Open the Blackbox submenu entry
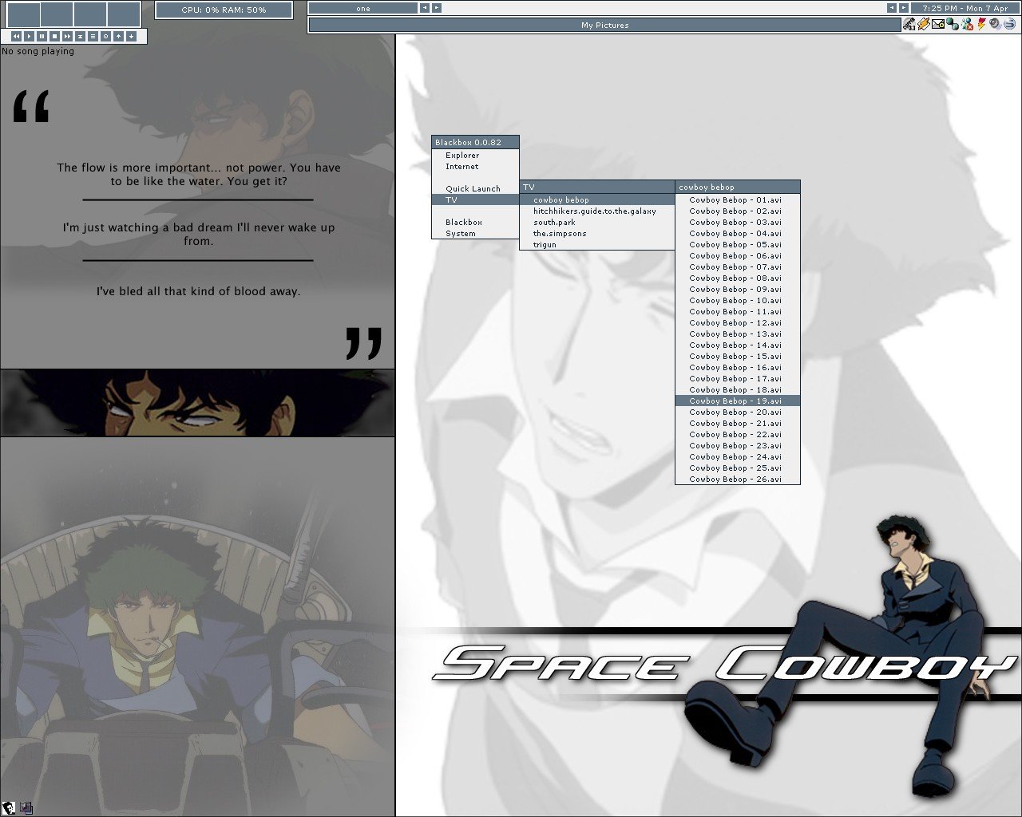The height and width of the screenshot is (817, 1022). coord(475,223)
